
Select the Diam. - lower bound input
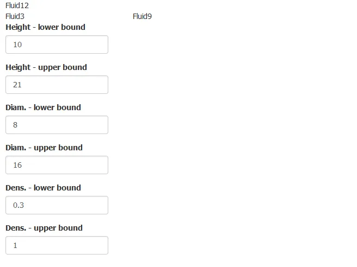coord(57,125)
